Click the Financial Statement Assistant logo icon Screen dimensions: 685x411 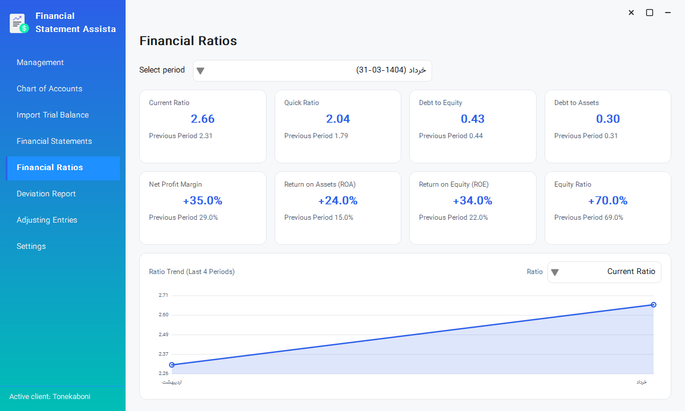pos(19,23)
